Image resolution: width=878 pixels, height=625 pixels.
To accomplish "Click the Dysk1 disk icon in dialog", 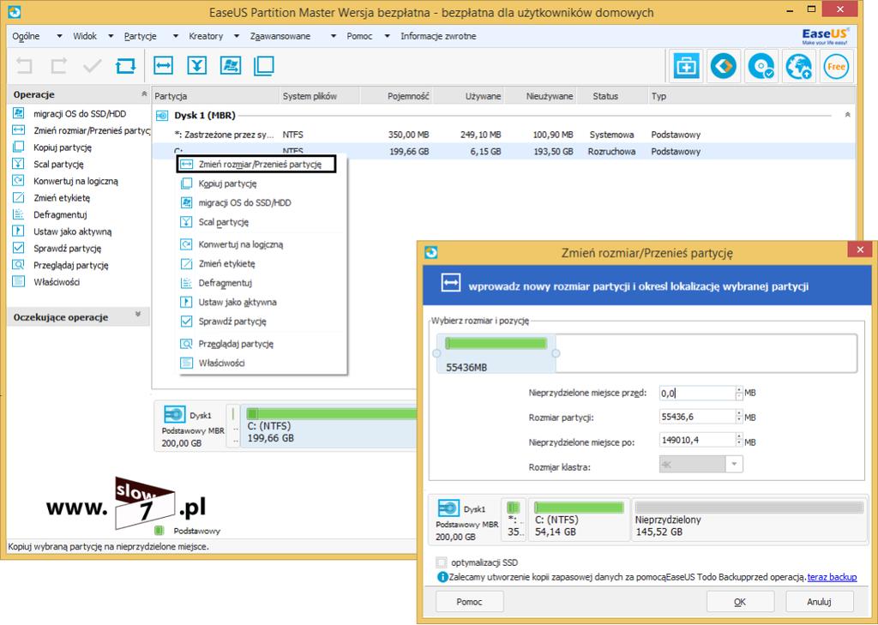I will pos(448,508).
